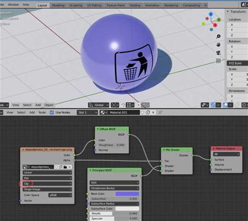Click the red X axis on navigation gizmo
Image resolution: width=248 pixels, height=221 pixels.
click(215, 26)
